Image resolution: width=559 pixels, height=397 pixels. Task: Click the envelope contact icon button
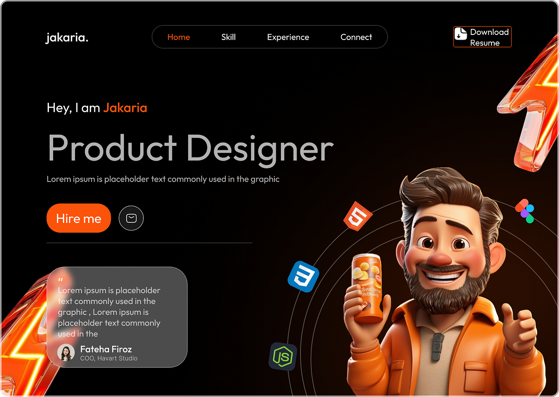131,218
